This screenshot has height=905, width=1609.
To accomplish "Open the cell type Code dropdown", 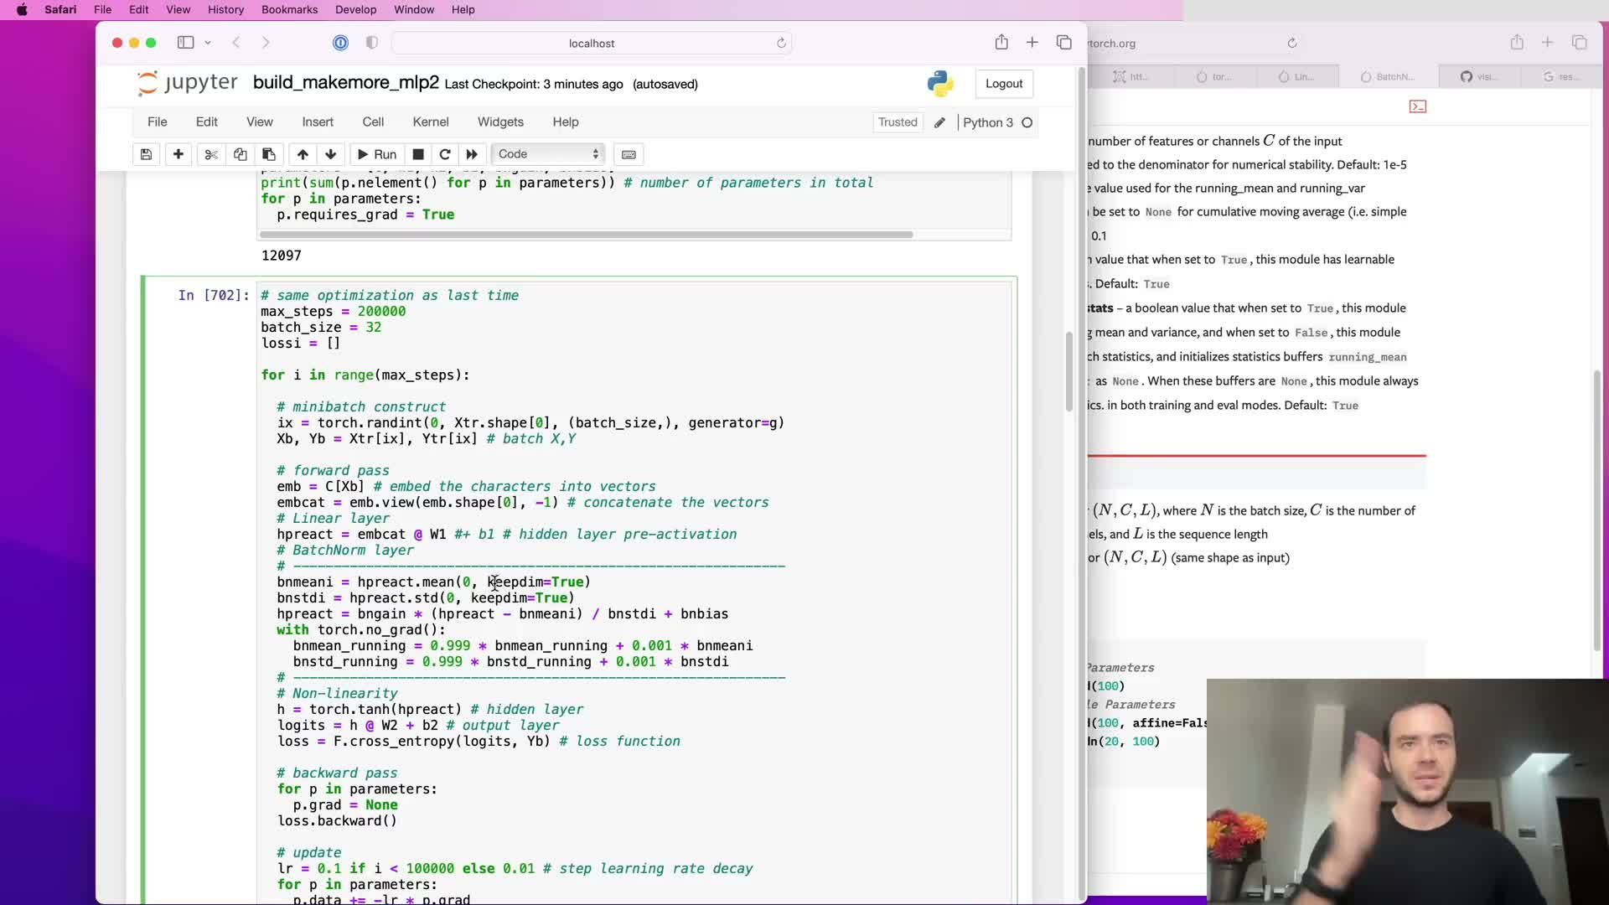I will [548, 154].
